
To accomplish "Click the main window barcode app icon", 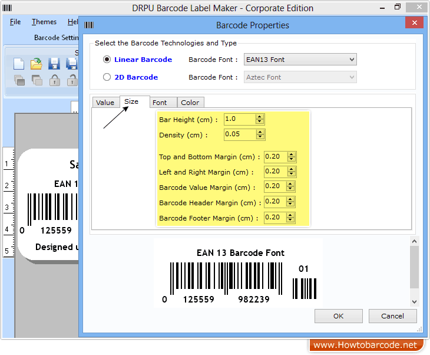I will click(7, 8).
